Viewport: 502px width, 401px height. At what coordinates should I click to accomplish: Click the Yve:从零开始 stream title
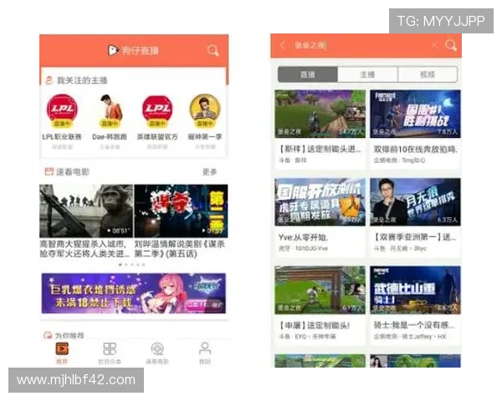[x=303, y=237]
